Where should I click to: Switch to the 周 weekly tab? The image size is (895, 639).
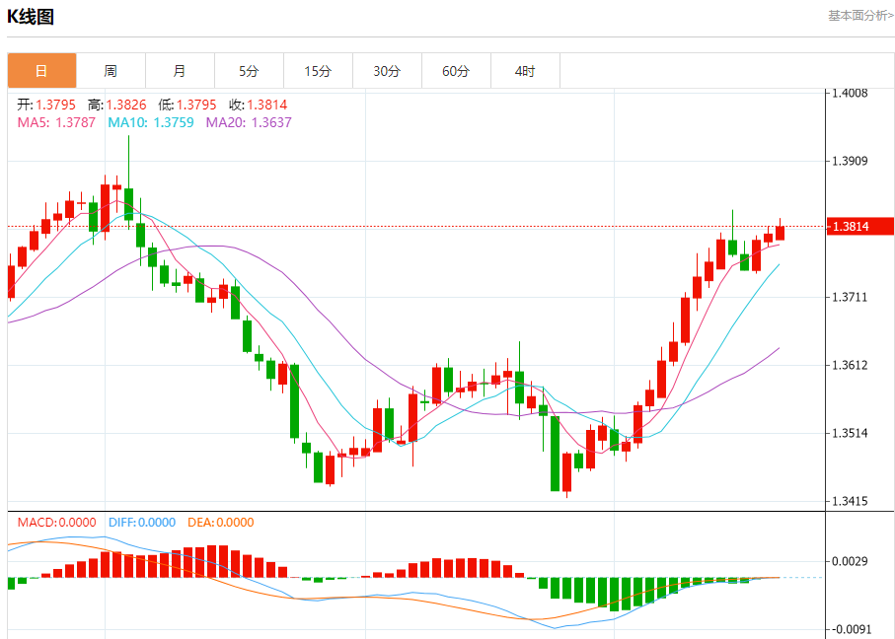111,71
